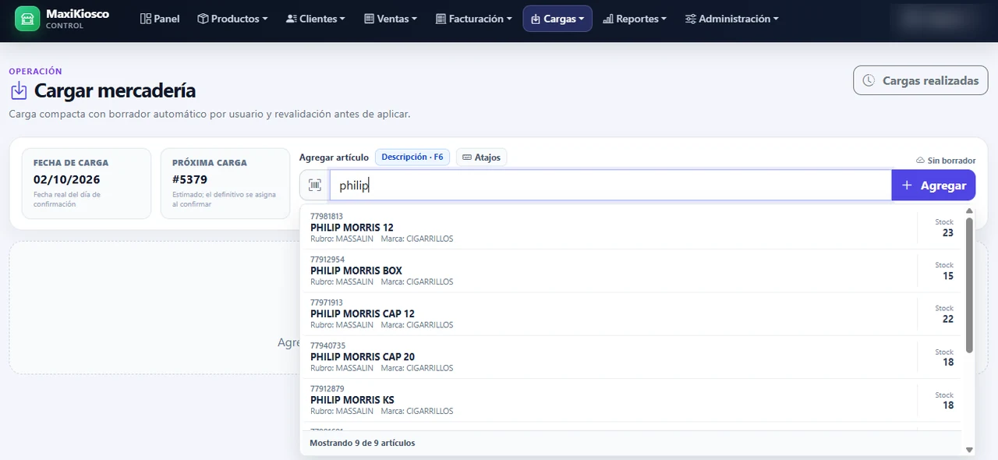Click the upload icon next to Cargas
This screenshot has height=460, width=998.
tap(536, 19)
